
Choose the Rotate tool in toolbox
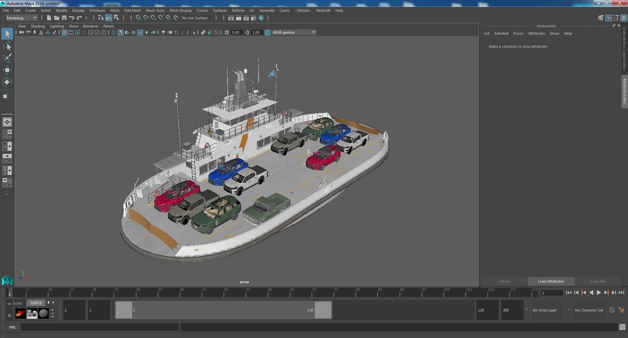(x=7, y=82)
